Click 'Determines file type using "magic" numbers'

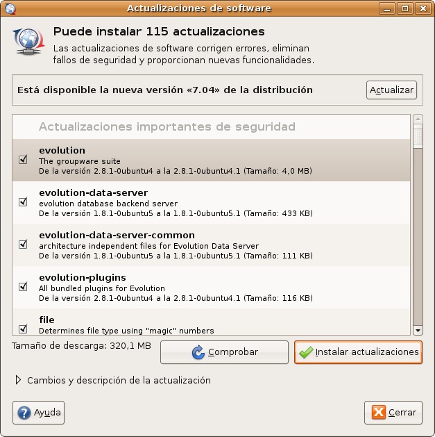tap(126, 331)
